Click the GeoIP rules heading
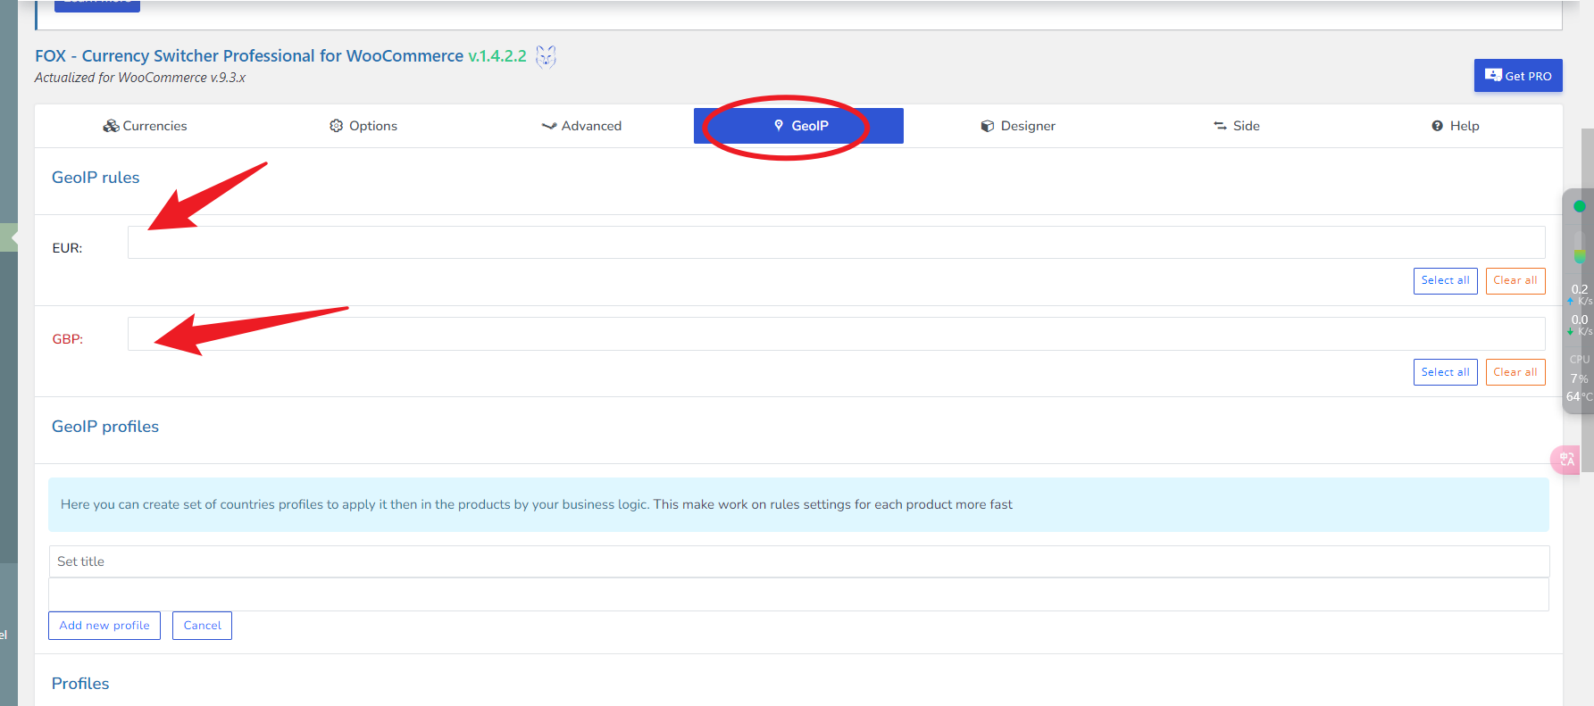The height and width of the screenshot is (706, 1594). 96,178
